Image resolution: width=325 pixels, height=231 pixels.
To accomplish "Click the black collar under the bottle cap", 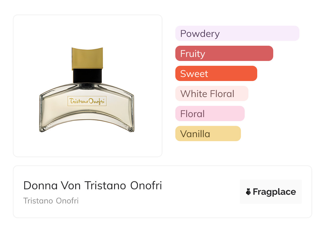I will tap(88, 76).
